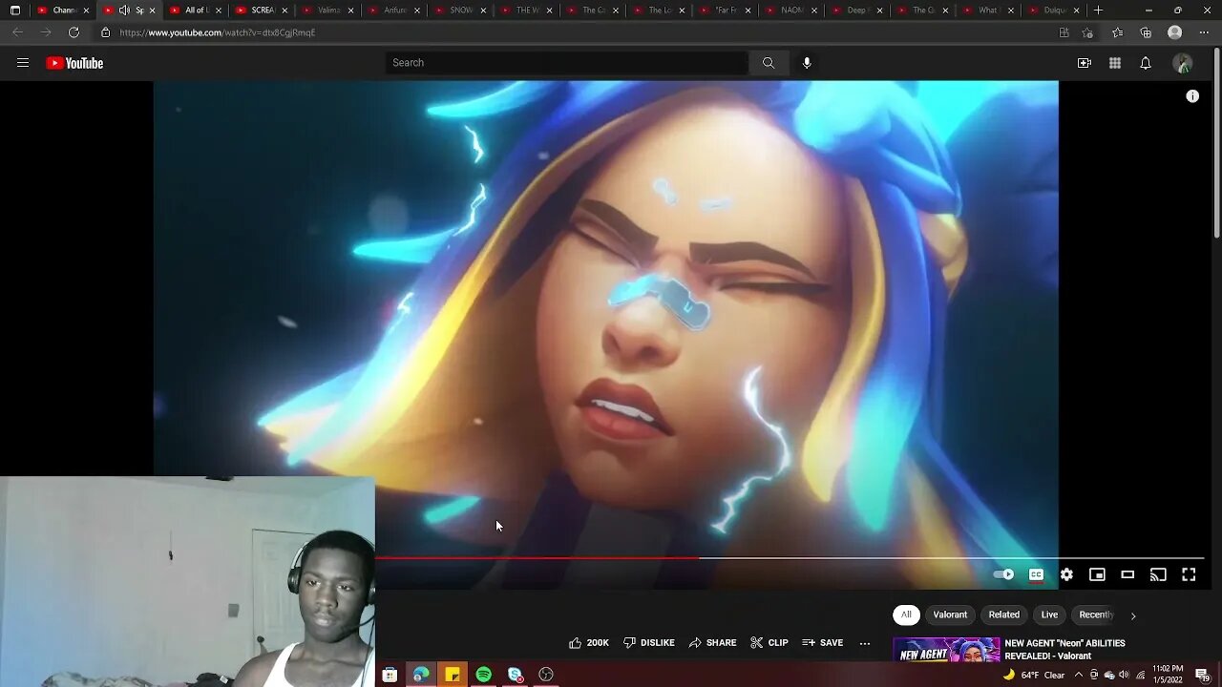Open the browser settings ellipsis menu
This screenshot has width=1222, height=687.
[1204, 32]
